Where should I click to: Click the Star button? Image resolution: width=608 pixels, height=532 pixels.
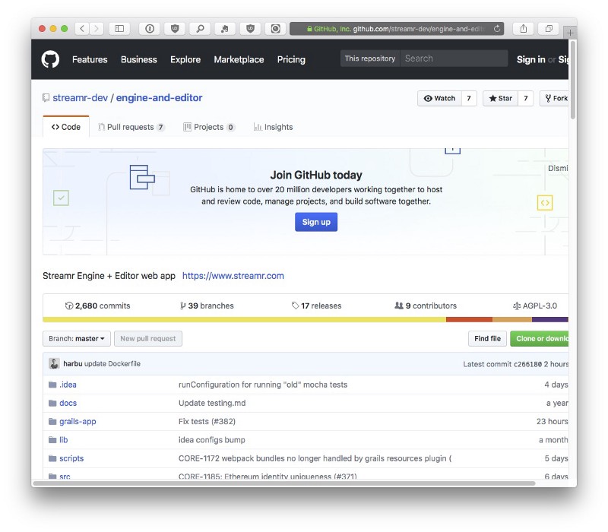[x=501, y=99]
